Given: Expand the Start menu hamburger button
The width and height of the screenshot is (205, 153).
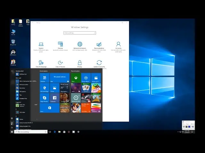Looking at the screenshot, I should pos(12,71).
